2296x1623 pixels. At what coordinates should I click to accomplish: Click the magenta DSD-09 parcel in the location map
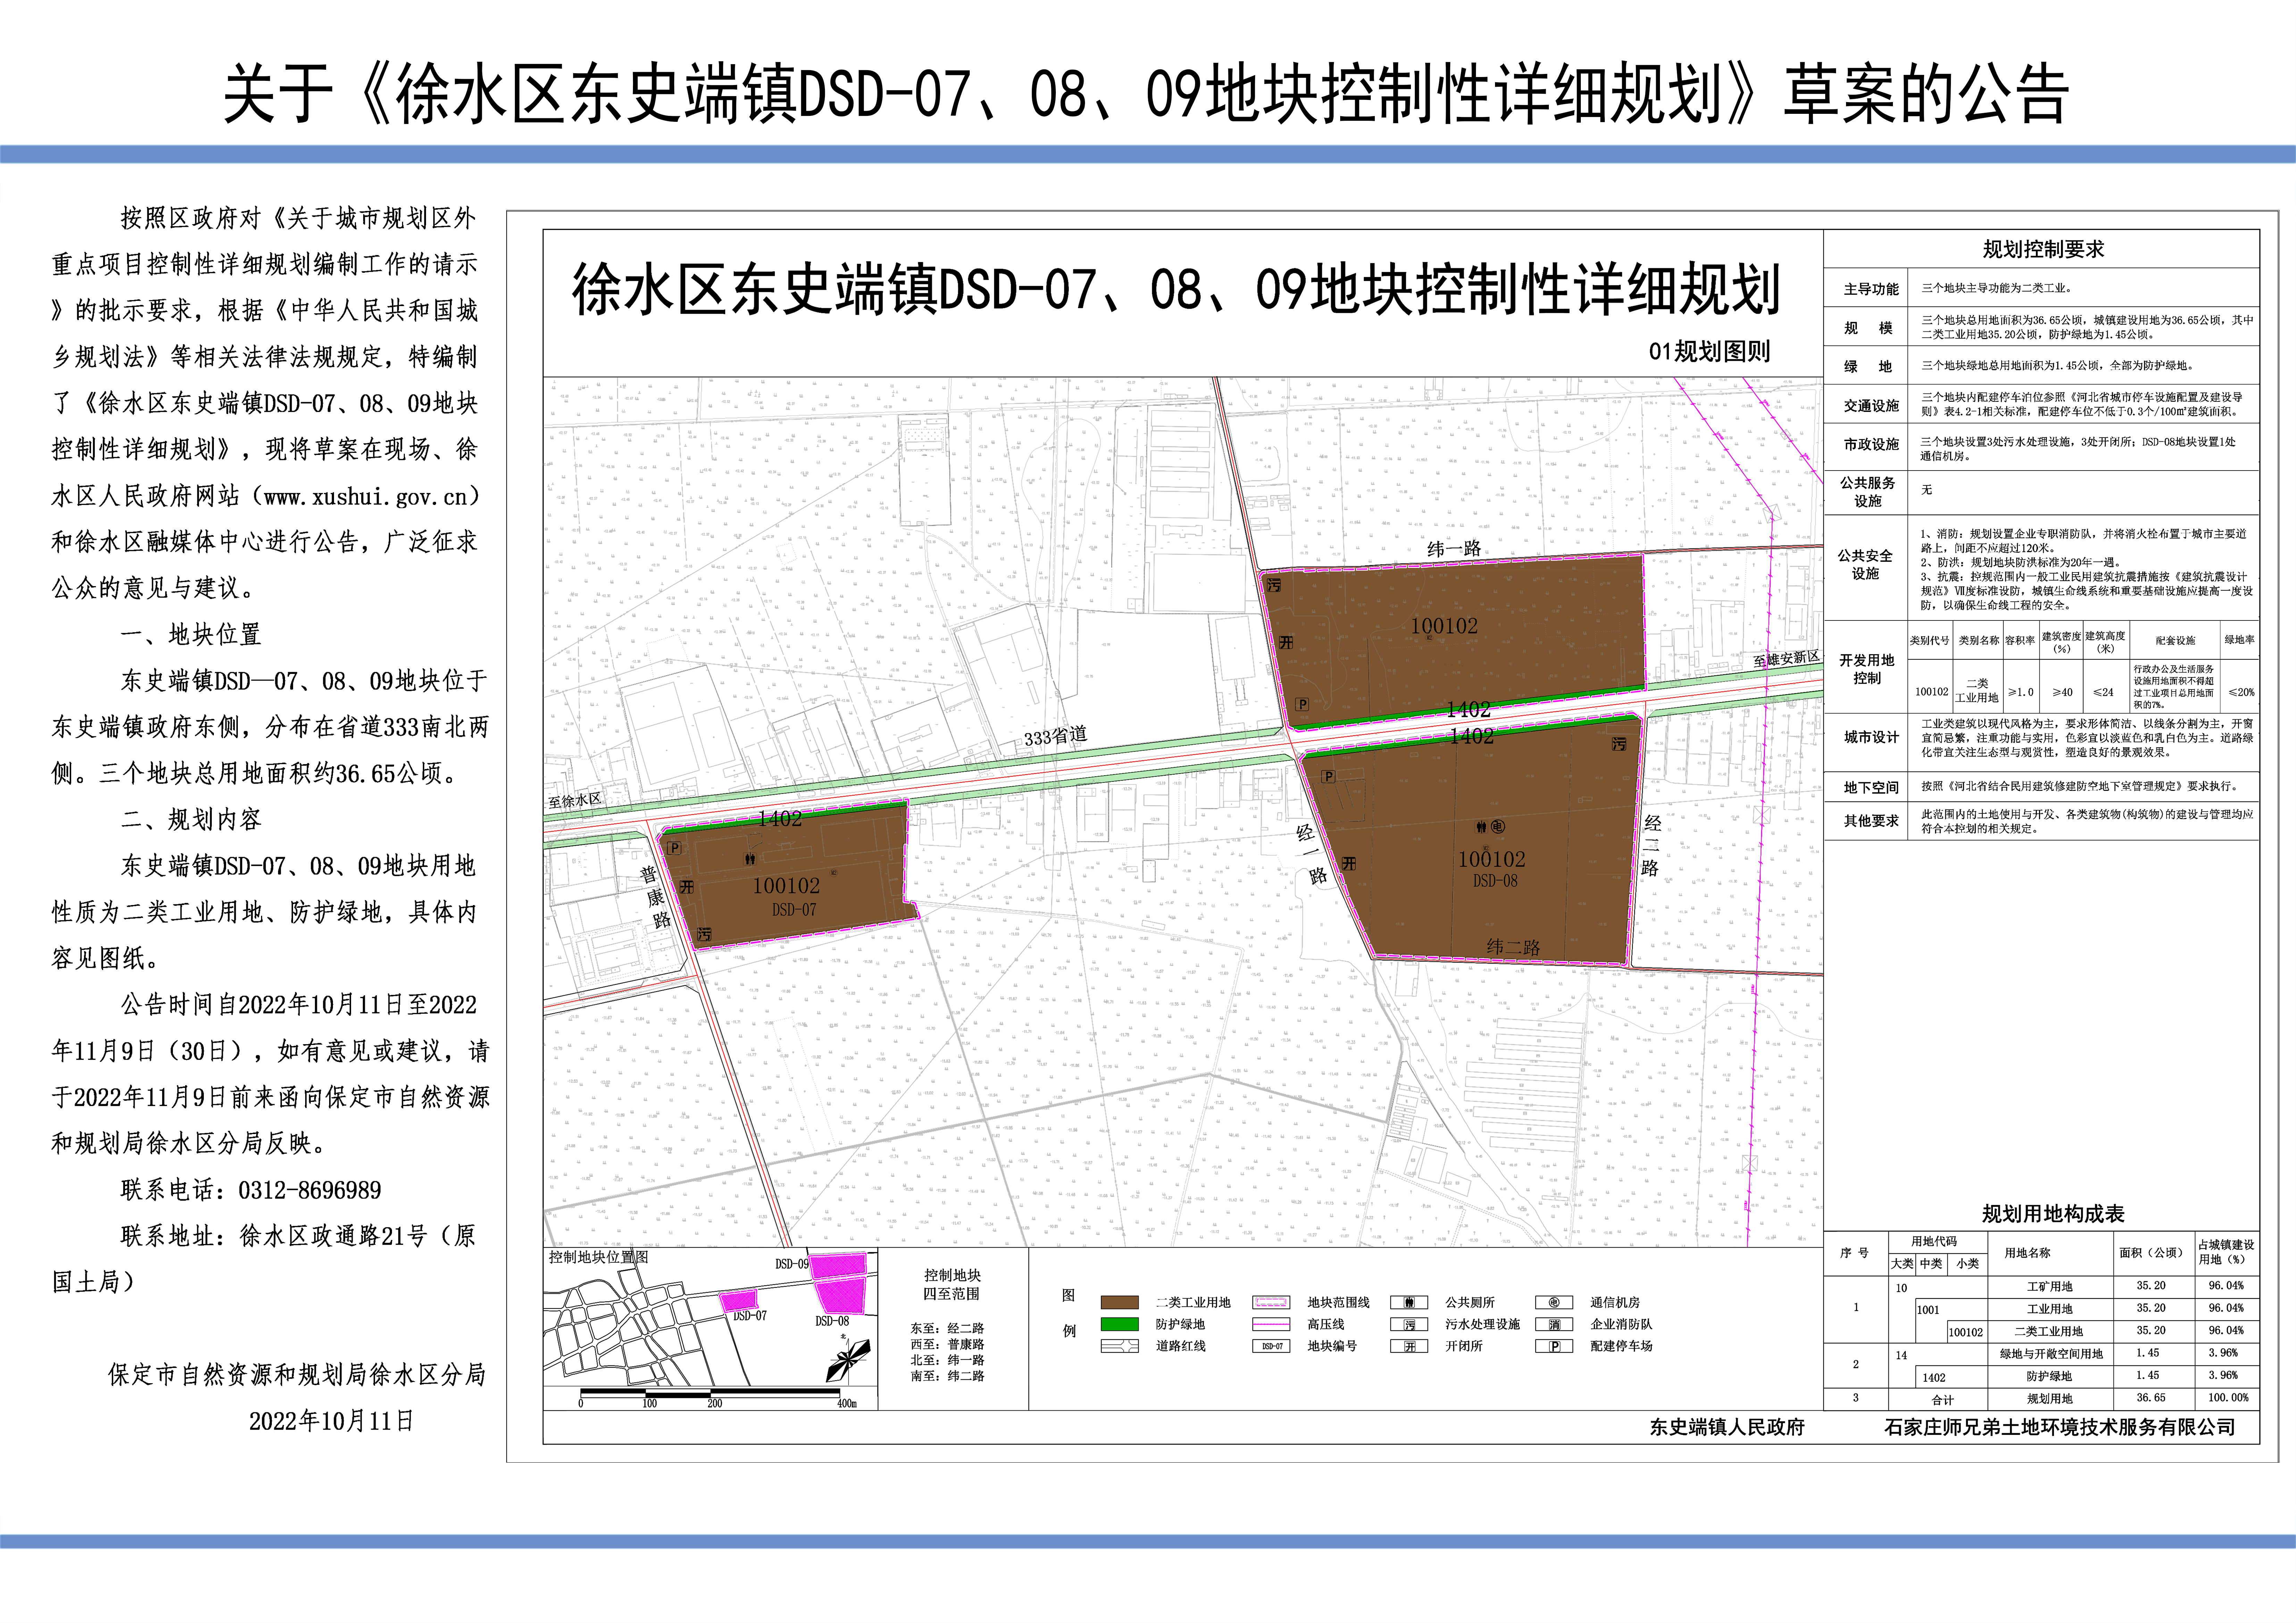[x=838, y=1266]
